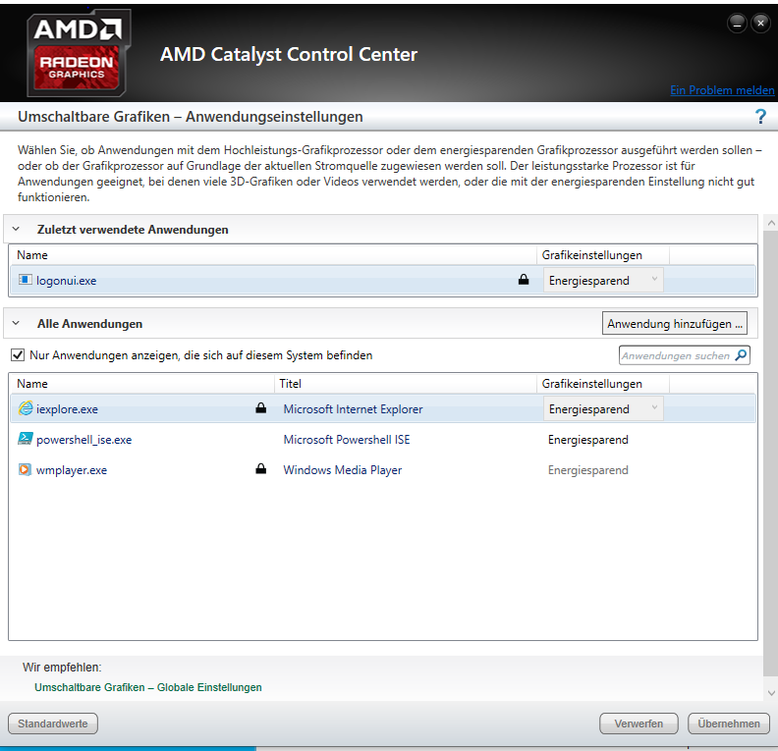
Task: Sort by Titel column header
Action: pyautogui.click(x=406, y=384)
